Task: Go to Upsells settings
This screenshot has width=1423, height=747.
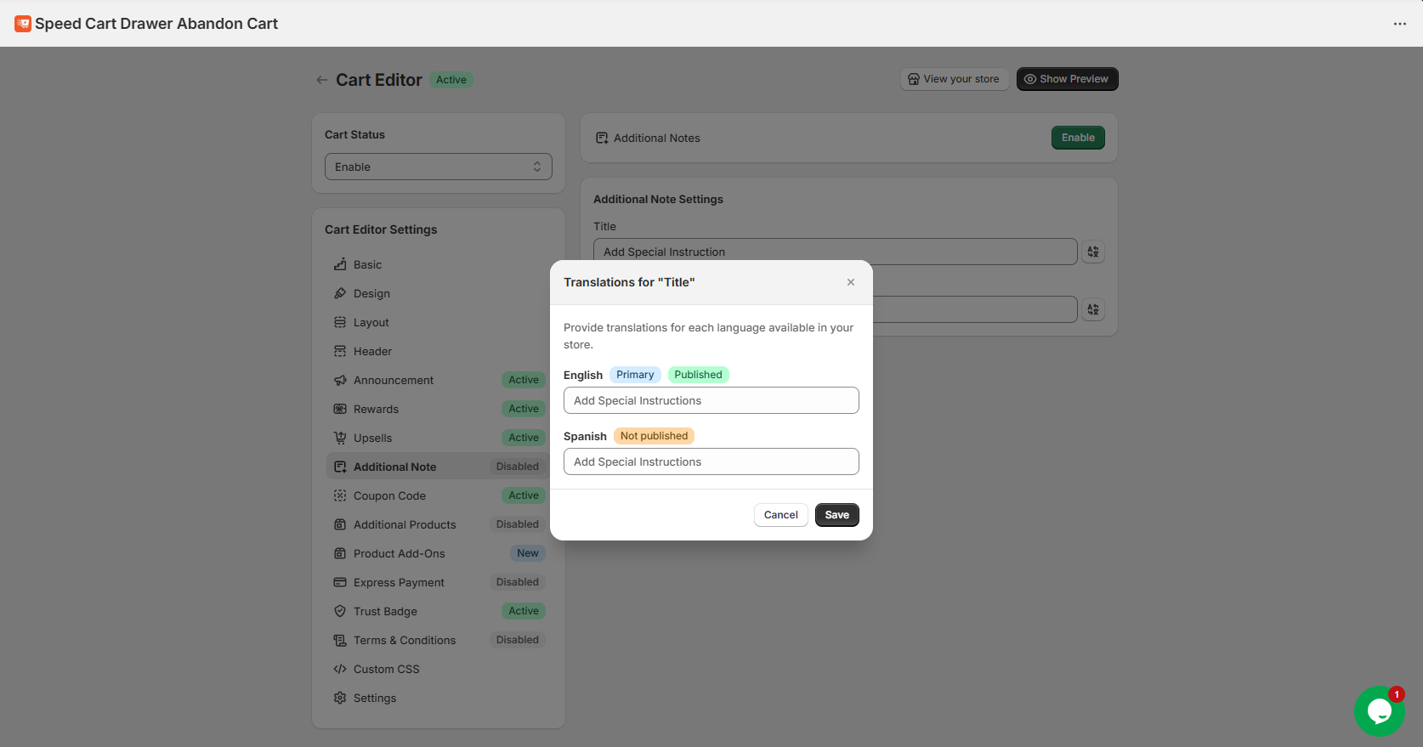Action: coord(372,438)
